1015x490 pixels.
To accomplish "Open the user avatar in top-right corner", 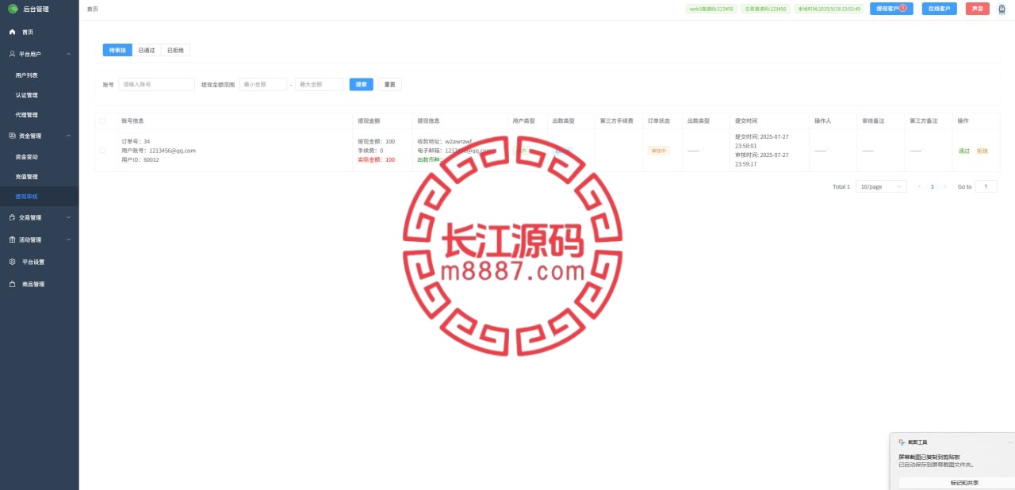I will [x=1002, y=9].
